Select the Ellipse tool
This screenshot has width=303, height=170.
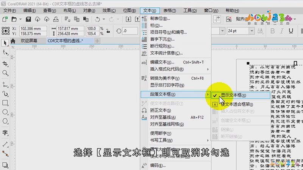click(5, 112)
